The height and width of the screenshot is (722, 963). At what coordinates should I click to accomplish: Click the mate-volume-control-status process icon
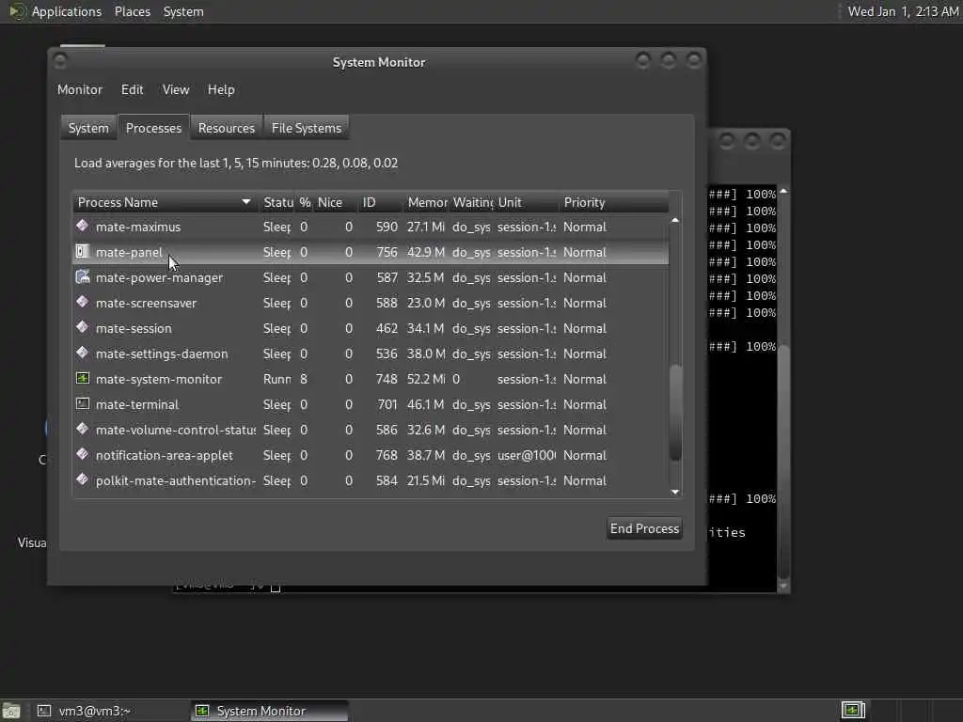tap(83, 429)
